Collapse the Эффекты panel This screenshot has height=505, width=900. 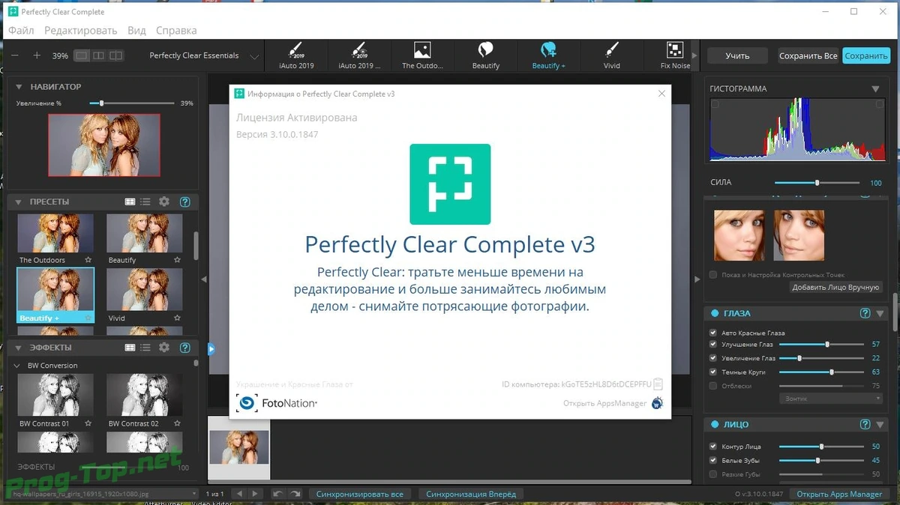tap(19, 348)
